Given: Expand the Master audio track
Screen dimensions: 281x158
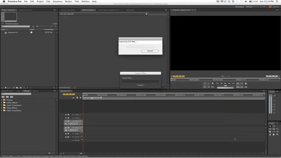Looking at the screenshot, I should click(x=73, y=140).
